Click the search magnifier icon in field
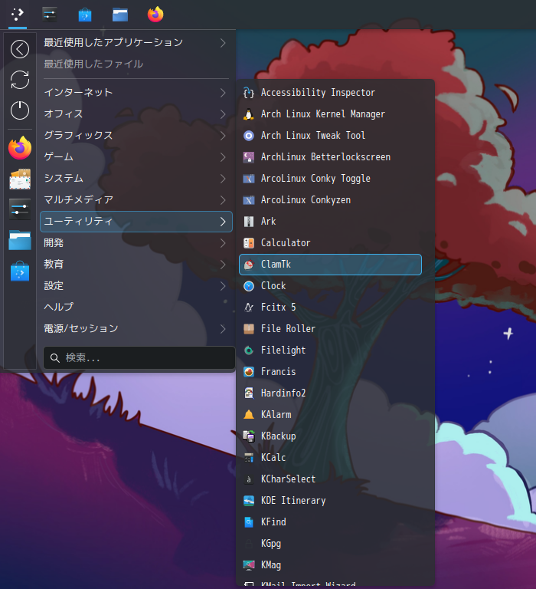Image resolution: width=536 pixels, height=589 pixels. [55, 358]
